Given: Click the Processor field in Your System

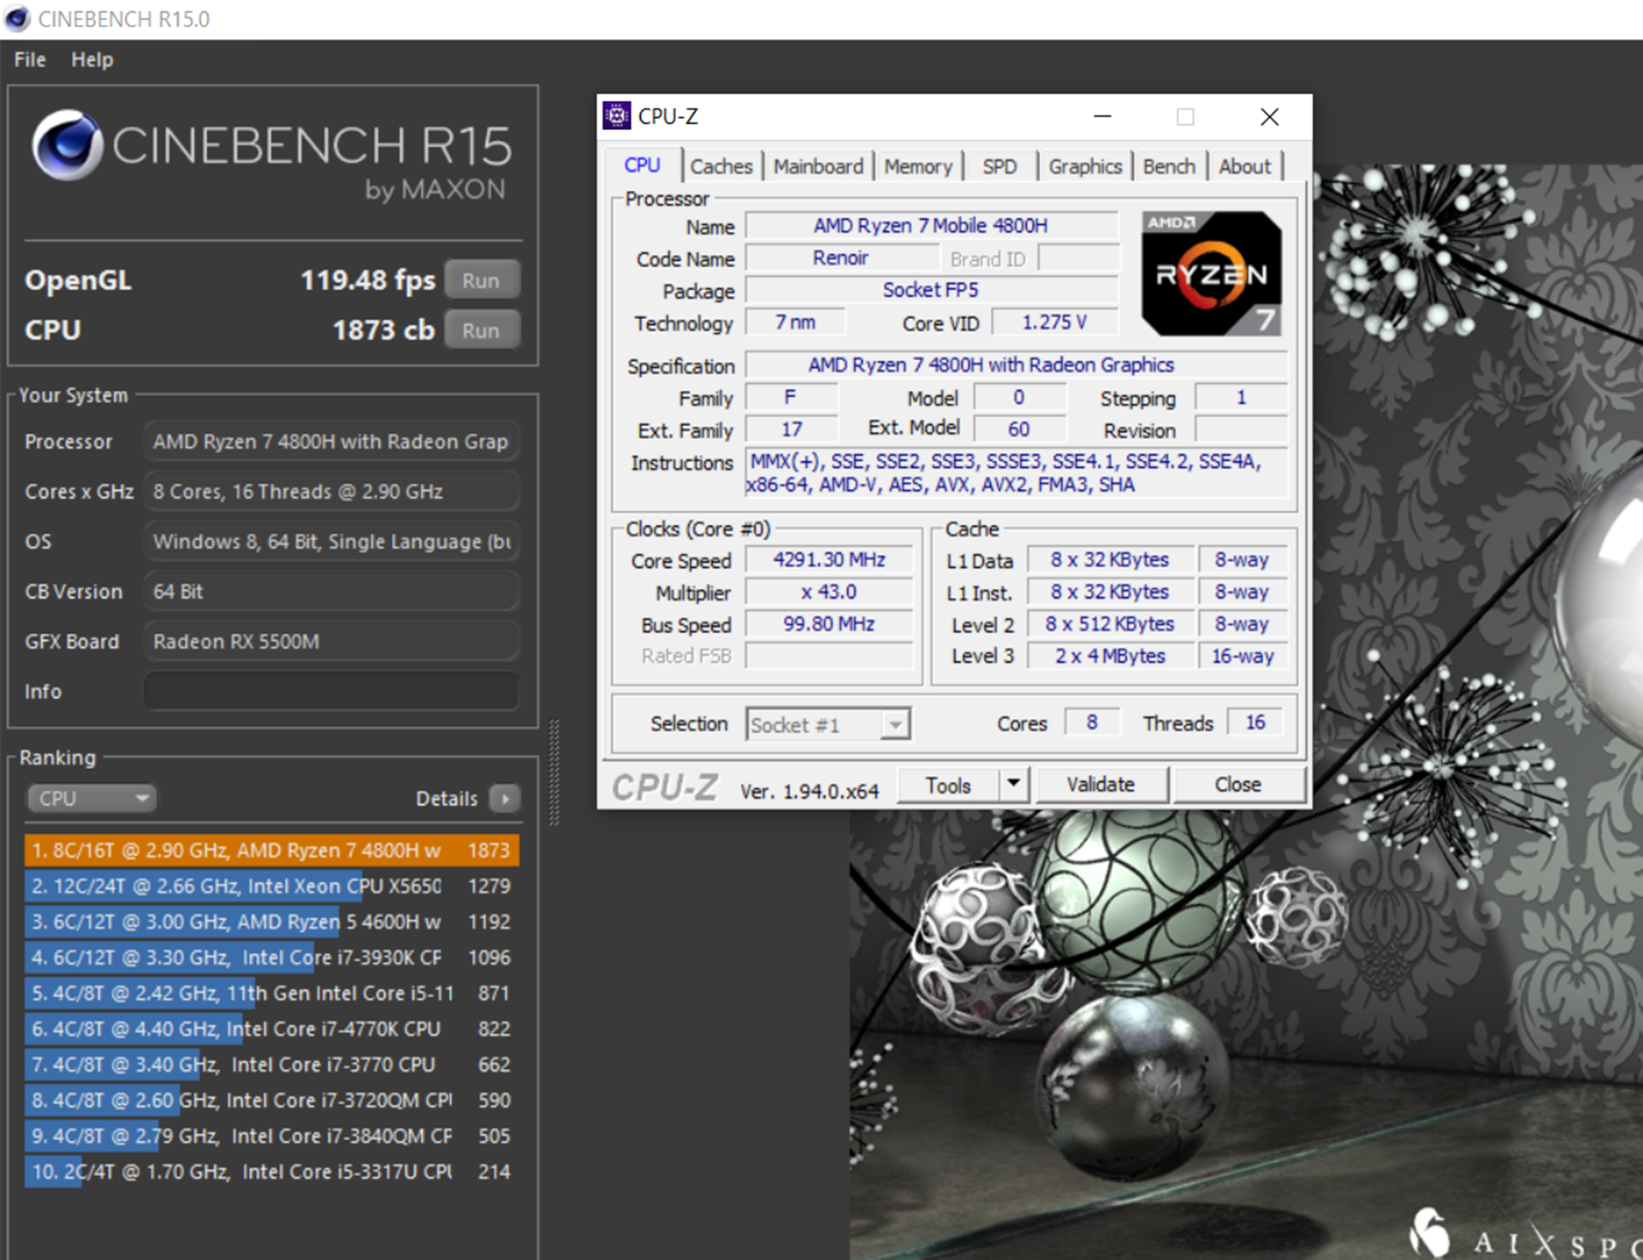Looking at the screenshot, I should pos(331,441).
